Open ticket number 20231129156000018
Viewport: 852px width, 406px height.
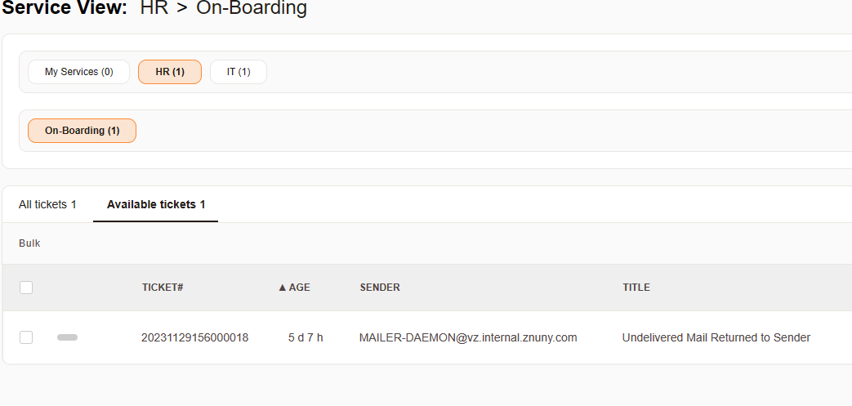[194, 337]
